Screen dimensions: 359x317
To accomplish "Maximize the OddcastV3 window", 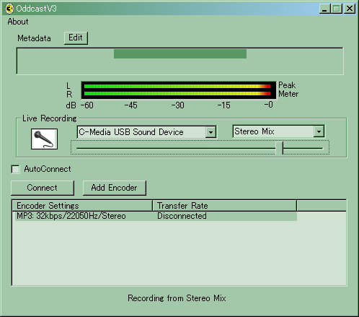I will [337, 9].
